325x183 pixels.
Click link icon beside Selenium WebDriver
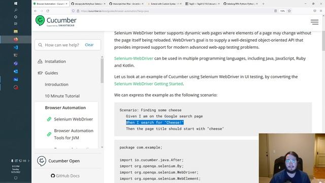[49, 119]
